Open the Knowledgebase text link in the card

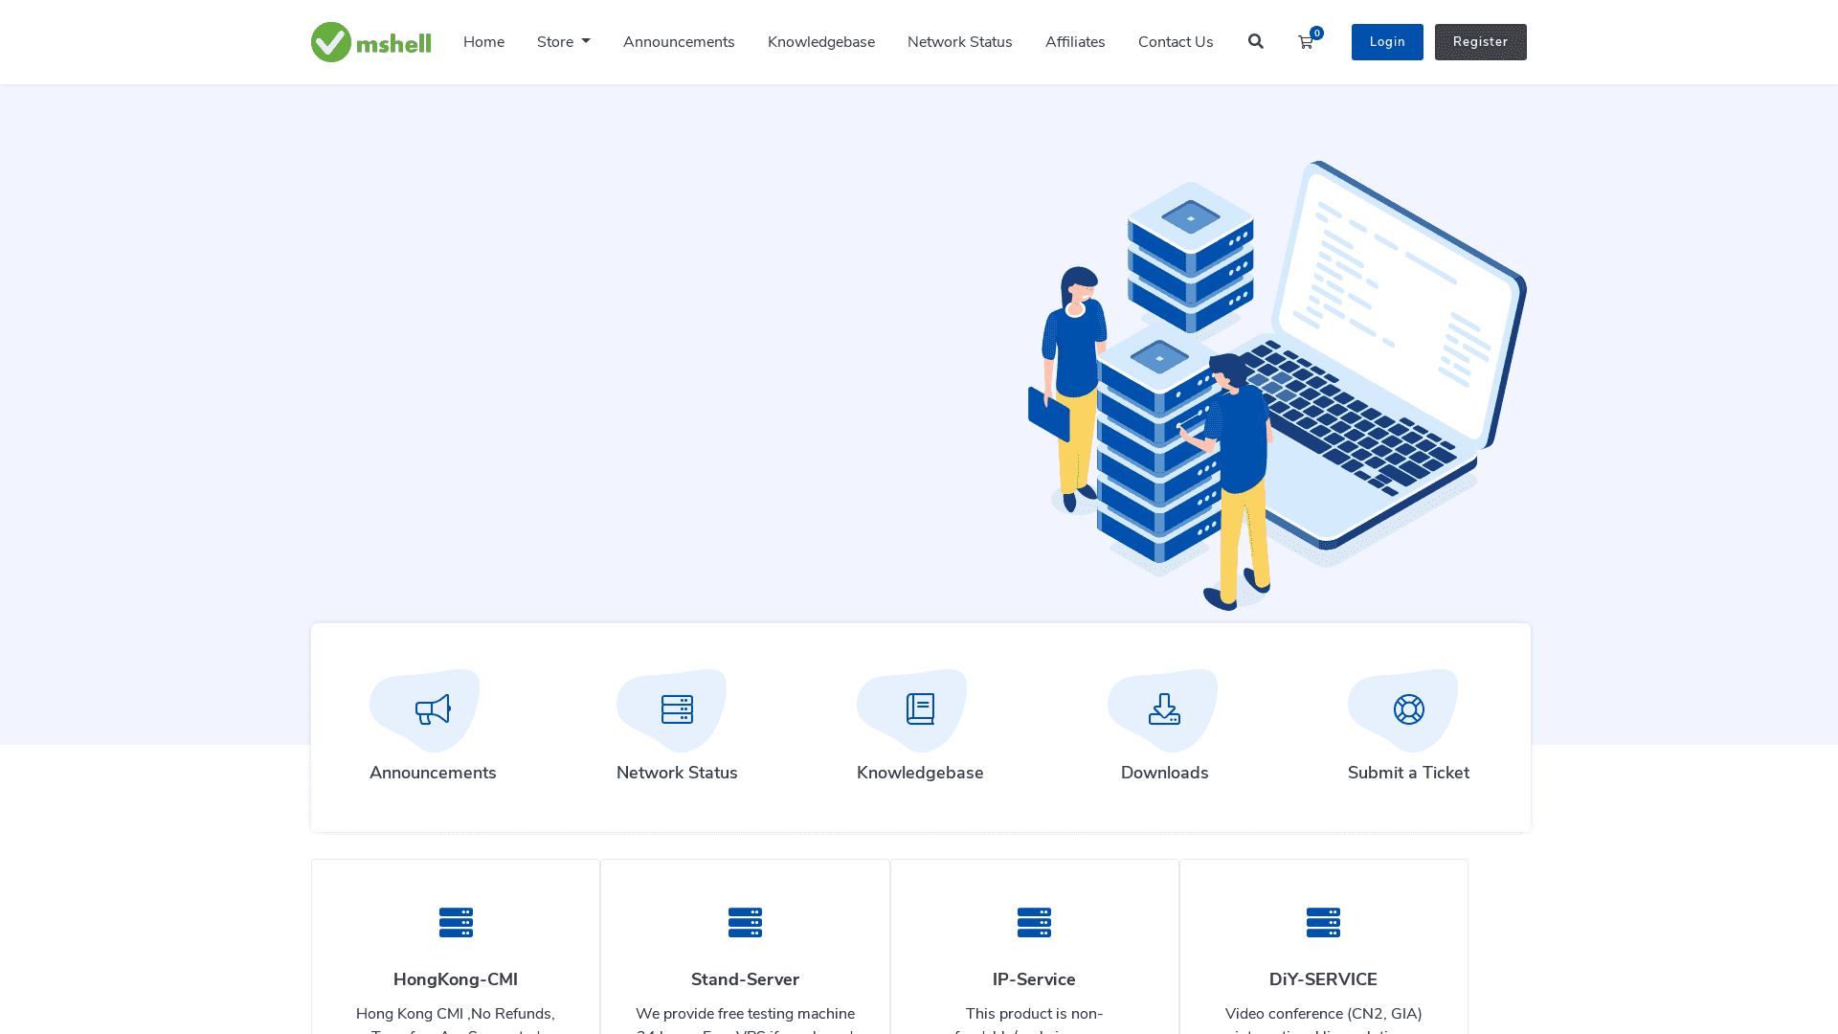(920, 773)
